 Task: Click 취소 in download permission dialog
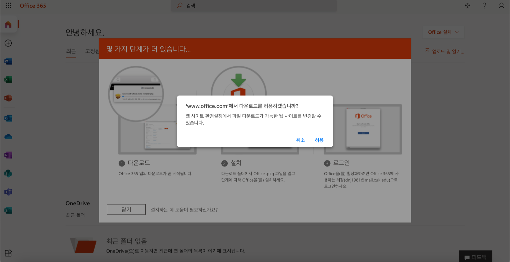tap(300, 140)
